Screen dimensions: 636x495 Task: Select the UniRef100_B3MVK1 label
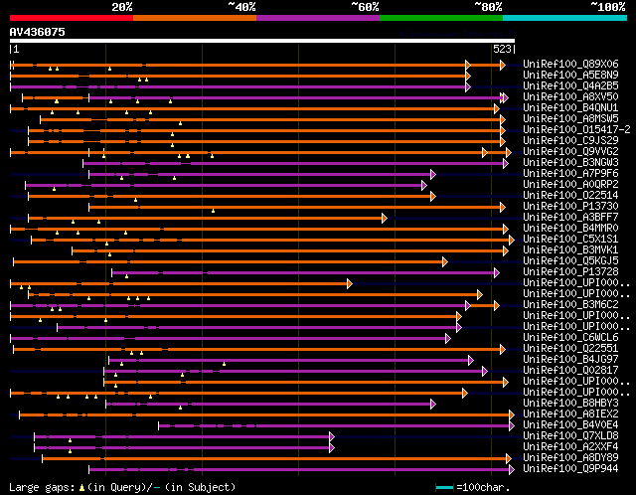[570, 250]
